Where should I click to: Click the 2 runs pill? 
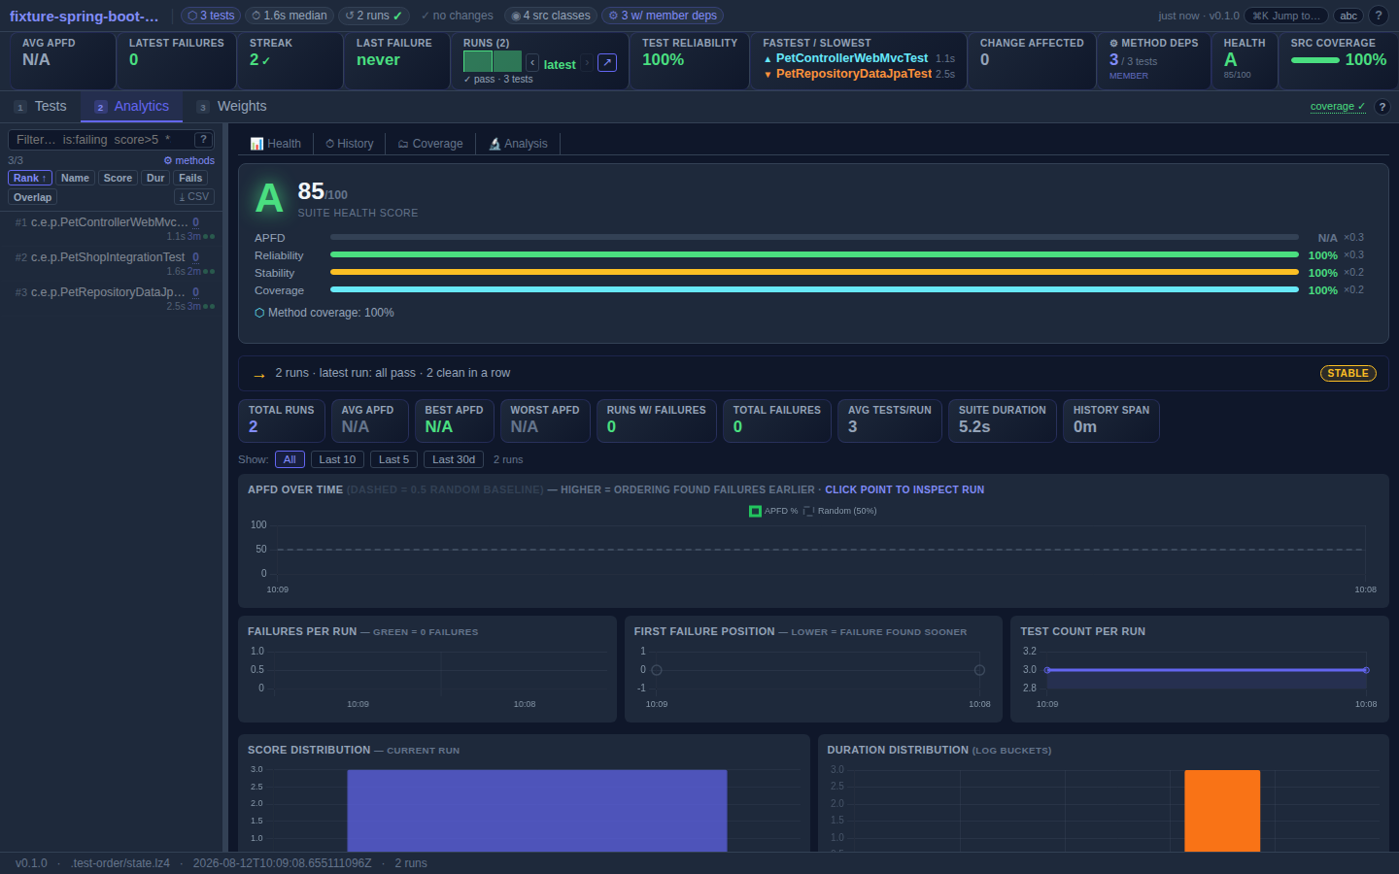click(374, 16)
